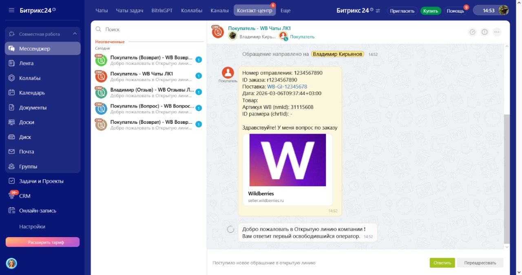
Task: Click the Неотвеченные section header
Action: (x=110, y=42)
